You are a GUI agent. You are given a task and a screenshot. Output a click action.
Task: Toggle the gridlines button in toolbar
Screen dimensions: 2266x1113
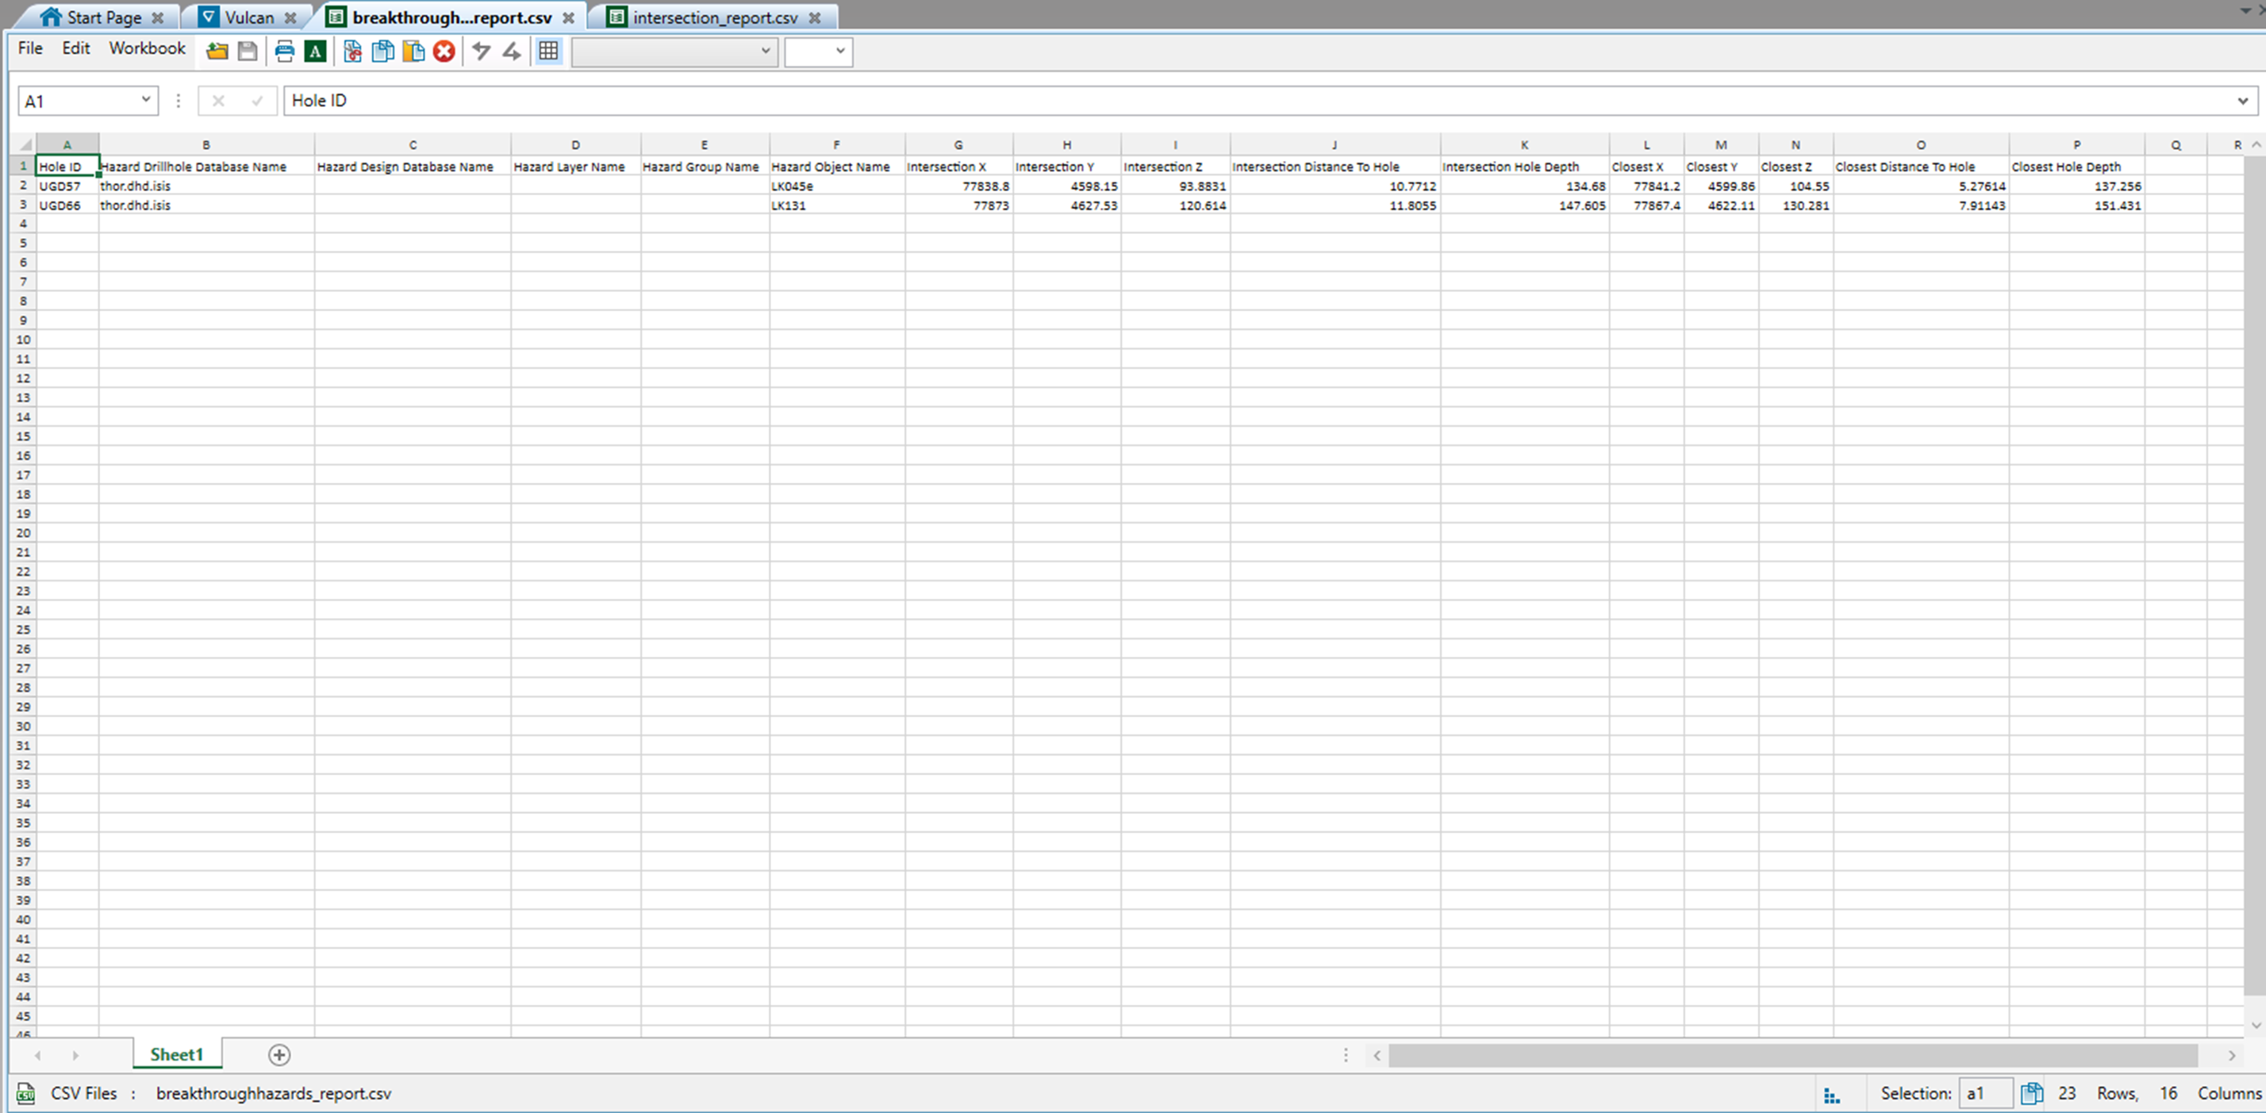(548, 51)
